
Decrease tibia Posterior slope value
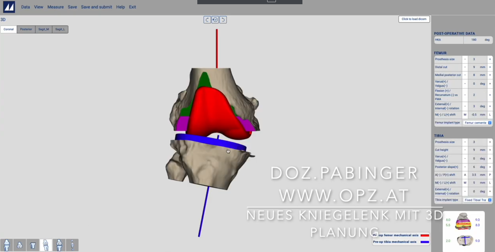[x=465, y=167]
